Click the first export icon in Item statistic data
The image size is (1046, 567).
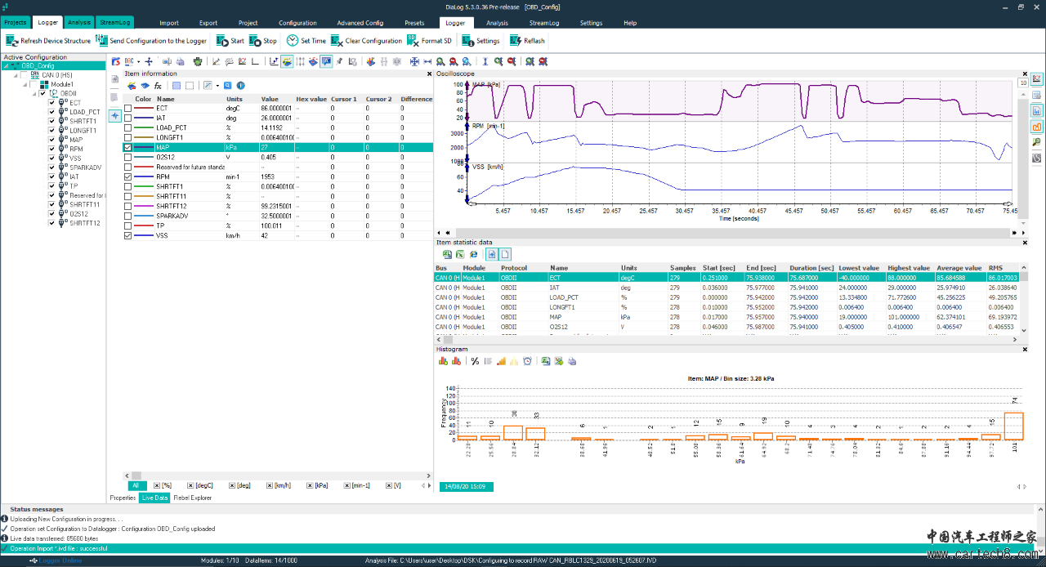coord(447,254)
